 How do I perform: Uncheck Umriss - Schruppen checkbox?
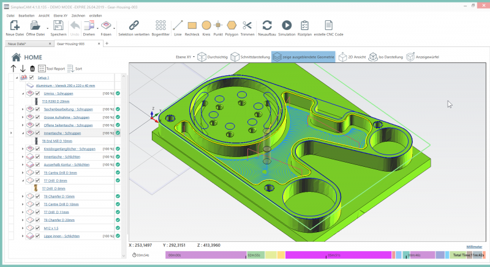[37, 93]
